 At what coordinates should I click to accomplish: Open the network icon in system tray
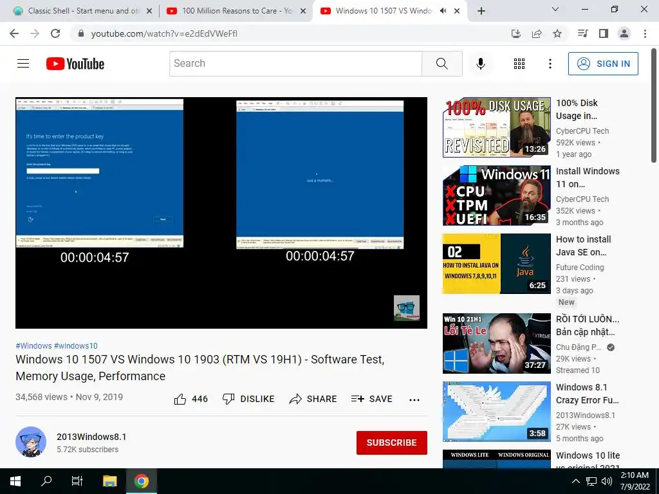pos(591,481)
